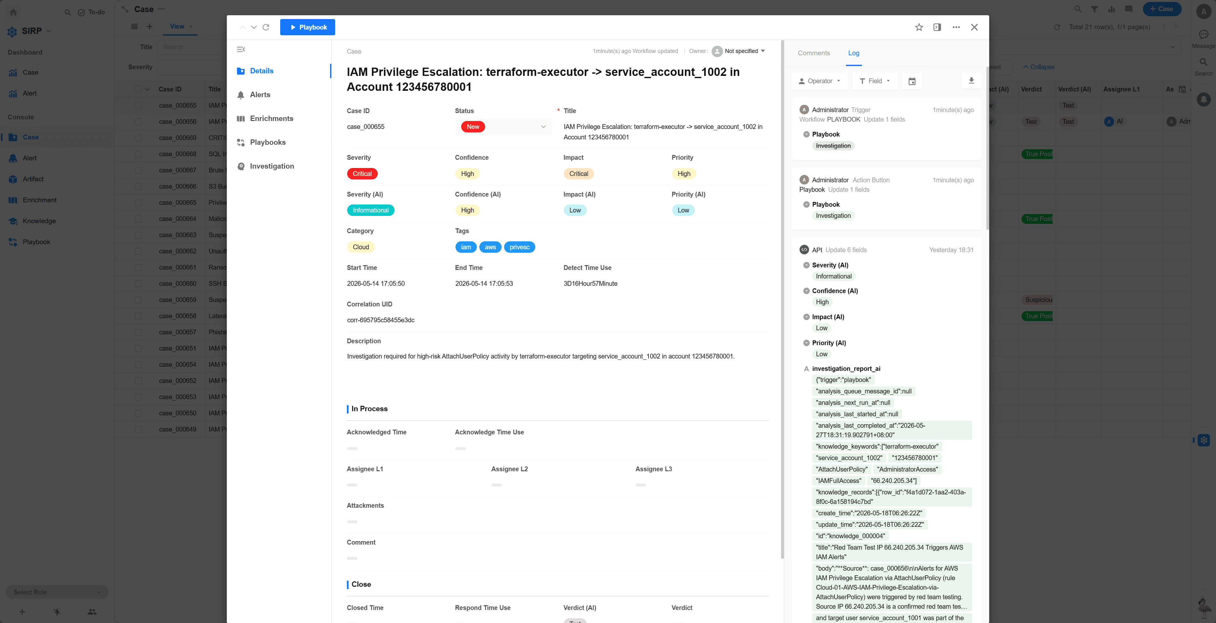
Task: Click the aws tag
Action: point(490,247)
